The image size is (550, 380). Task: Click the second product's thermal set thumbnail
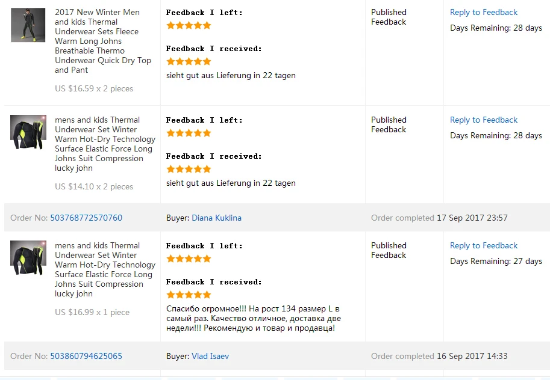click(x=28, y=132)
